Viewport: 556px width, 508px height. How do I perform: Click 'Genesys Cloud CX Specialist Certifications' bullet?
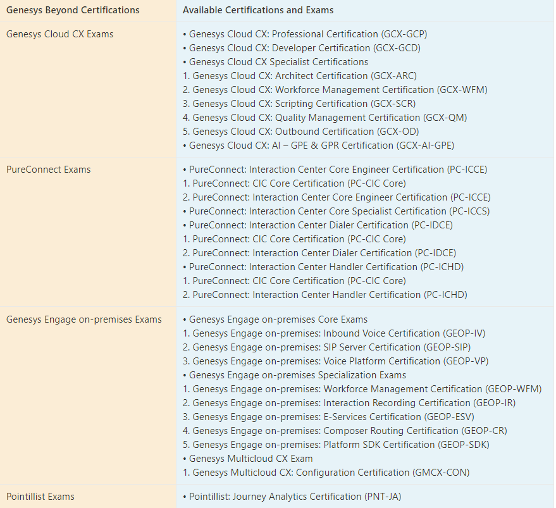(276, 62)
